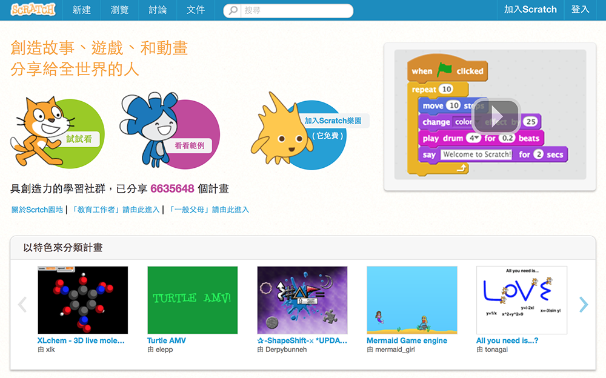Open the 「教育工作者」請由此進入 link

pos(115,210)
